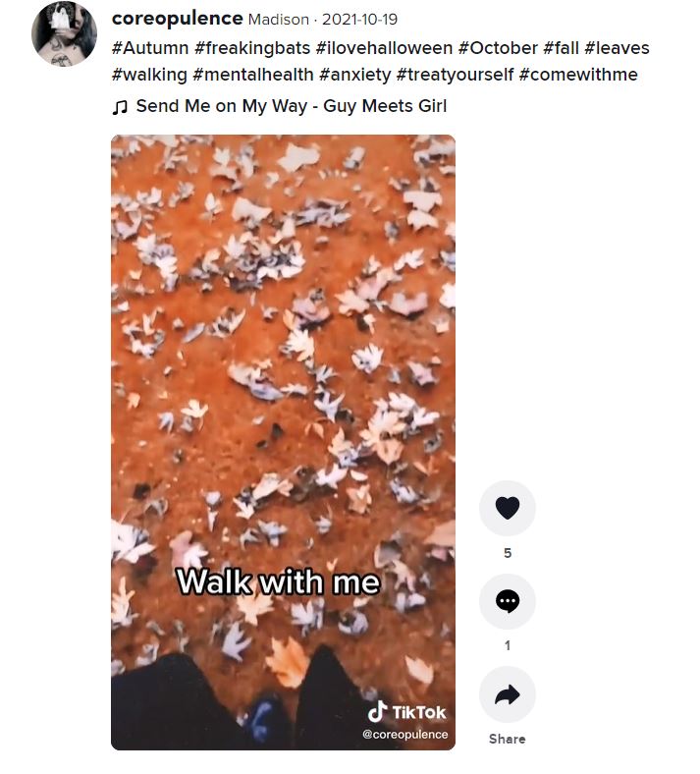Click the #freakingbats hashtag
The width and height of the screenshot is (700, 774).
[x=252, y=48]
